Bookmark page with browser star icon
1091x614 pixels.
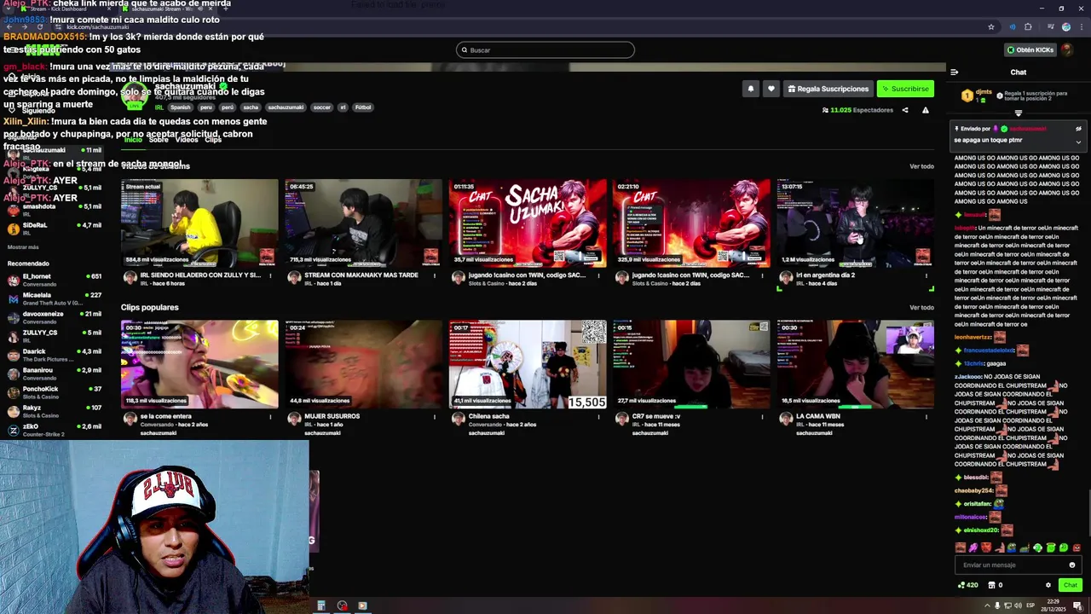click(x=990, y=26)
